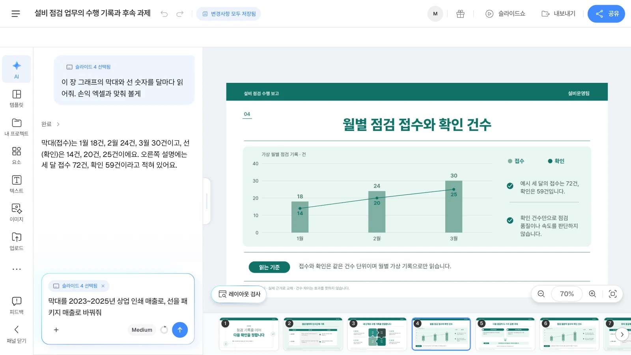
Task: Zoom in on the slide canvas
Action: click(x=592, y=294)
